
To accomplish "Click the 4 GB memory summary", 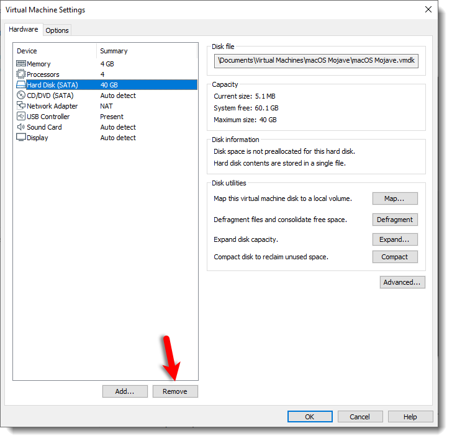I will coord(107,64).
